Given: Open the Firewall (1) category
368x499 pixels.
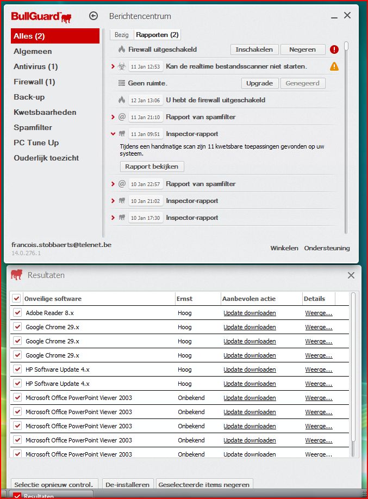Looking at the screenshot, I should pyautogui.click(x=34, y=82).
